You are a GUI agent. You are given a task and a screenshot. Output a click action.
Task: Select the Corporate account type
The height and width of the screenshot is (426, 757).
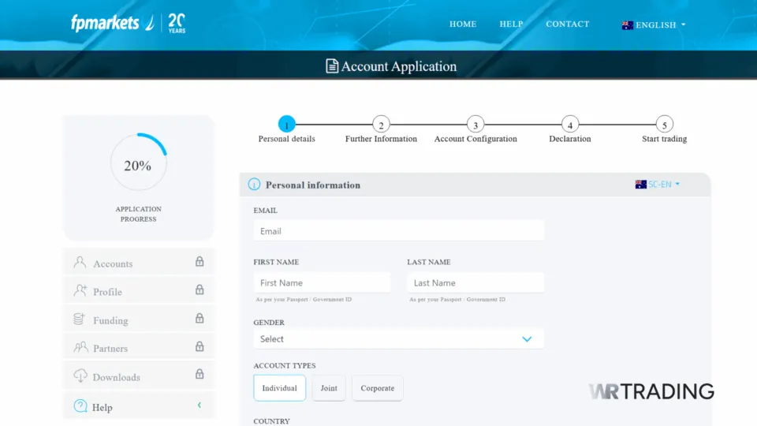click(378, 388)
